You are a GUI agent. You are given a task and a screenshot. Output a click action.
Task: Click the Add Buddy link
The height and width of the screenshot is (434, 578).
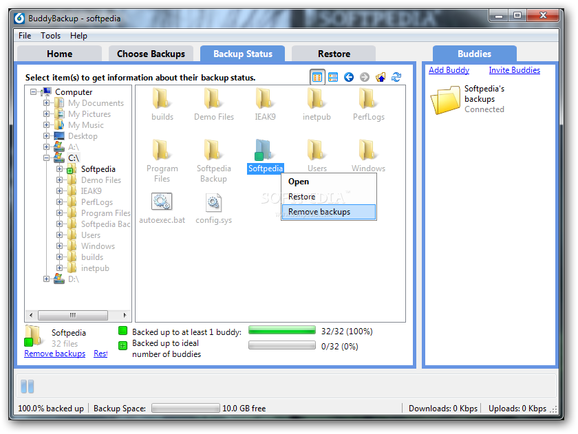[449, 70]
